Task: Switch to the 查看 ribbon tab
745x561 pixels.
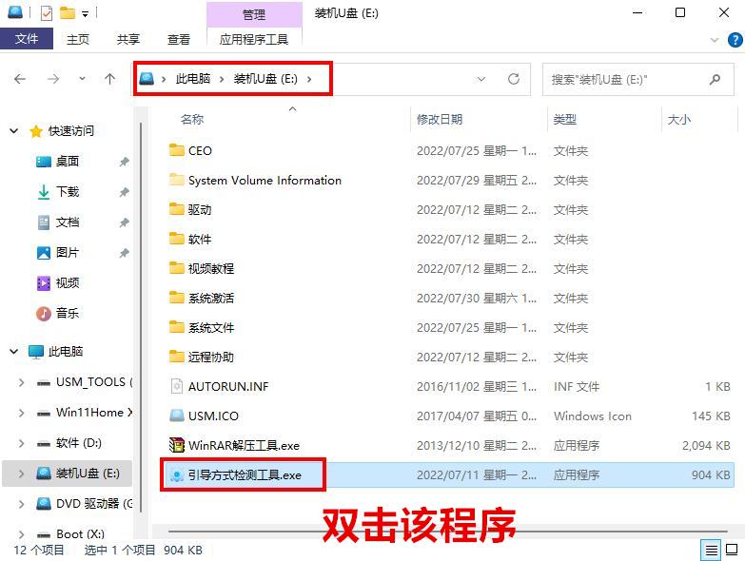Action: click(179, 39)
